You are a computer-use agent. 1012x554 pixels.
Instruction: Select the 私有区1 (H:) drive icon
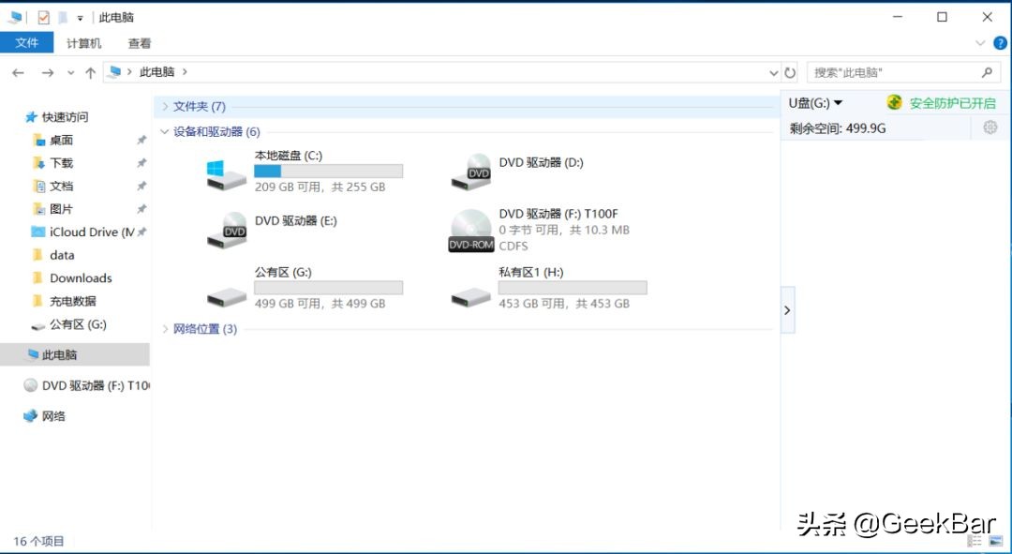pos(470,298)
